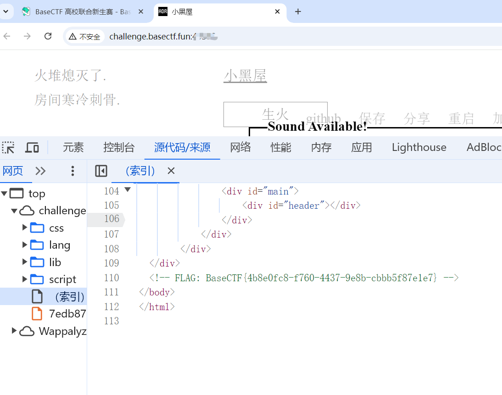Collapse the challenge domain tree node
The image size is (502, 395).
[14, 211]
